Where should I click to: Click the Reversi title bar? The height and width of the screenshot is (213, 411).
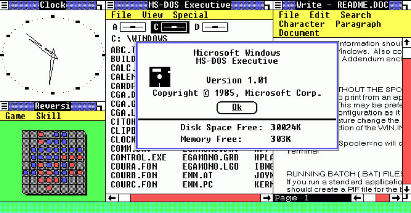point(53,106)
